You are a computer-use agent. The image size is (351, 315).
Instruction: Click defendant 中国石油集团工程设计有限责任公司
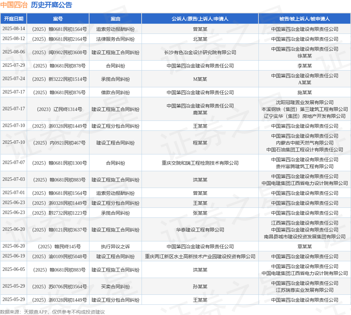[305, 150]
